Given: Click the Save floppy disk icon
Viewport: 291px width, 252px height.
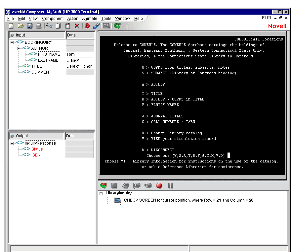Looking at the screenshot, I should pos(30,26).
